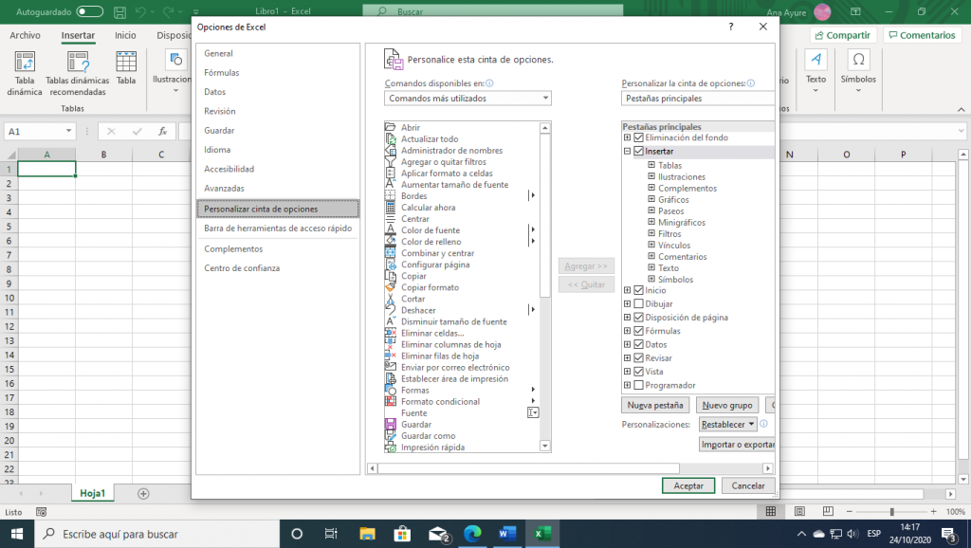The height and width of the screenshot is (548, 971).
Task: Open the Pestañas principales dropdown
Action: (x=698, y=98)
